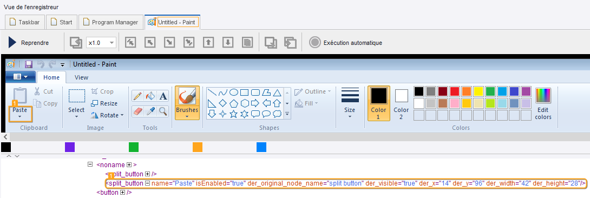Pick the red color swatch

[455, 91]
